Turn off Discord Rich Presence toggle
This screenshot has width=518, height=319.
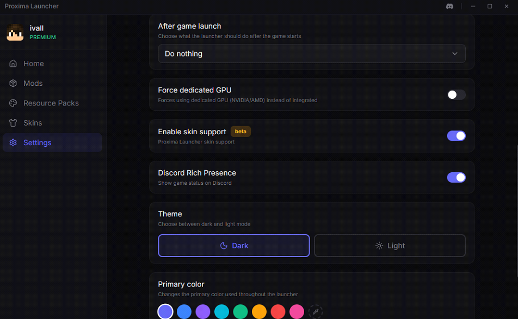coord(456,177)
